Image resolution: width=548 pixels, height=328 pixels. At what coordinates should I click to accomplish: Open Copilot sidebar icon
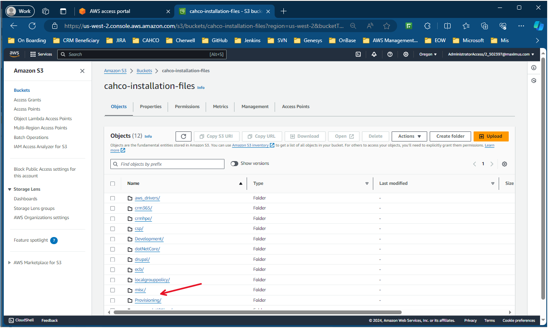tap(538, 26)
